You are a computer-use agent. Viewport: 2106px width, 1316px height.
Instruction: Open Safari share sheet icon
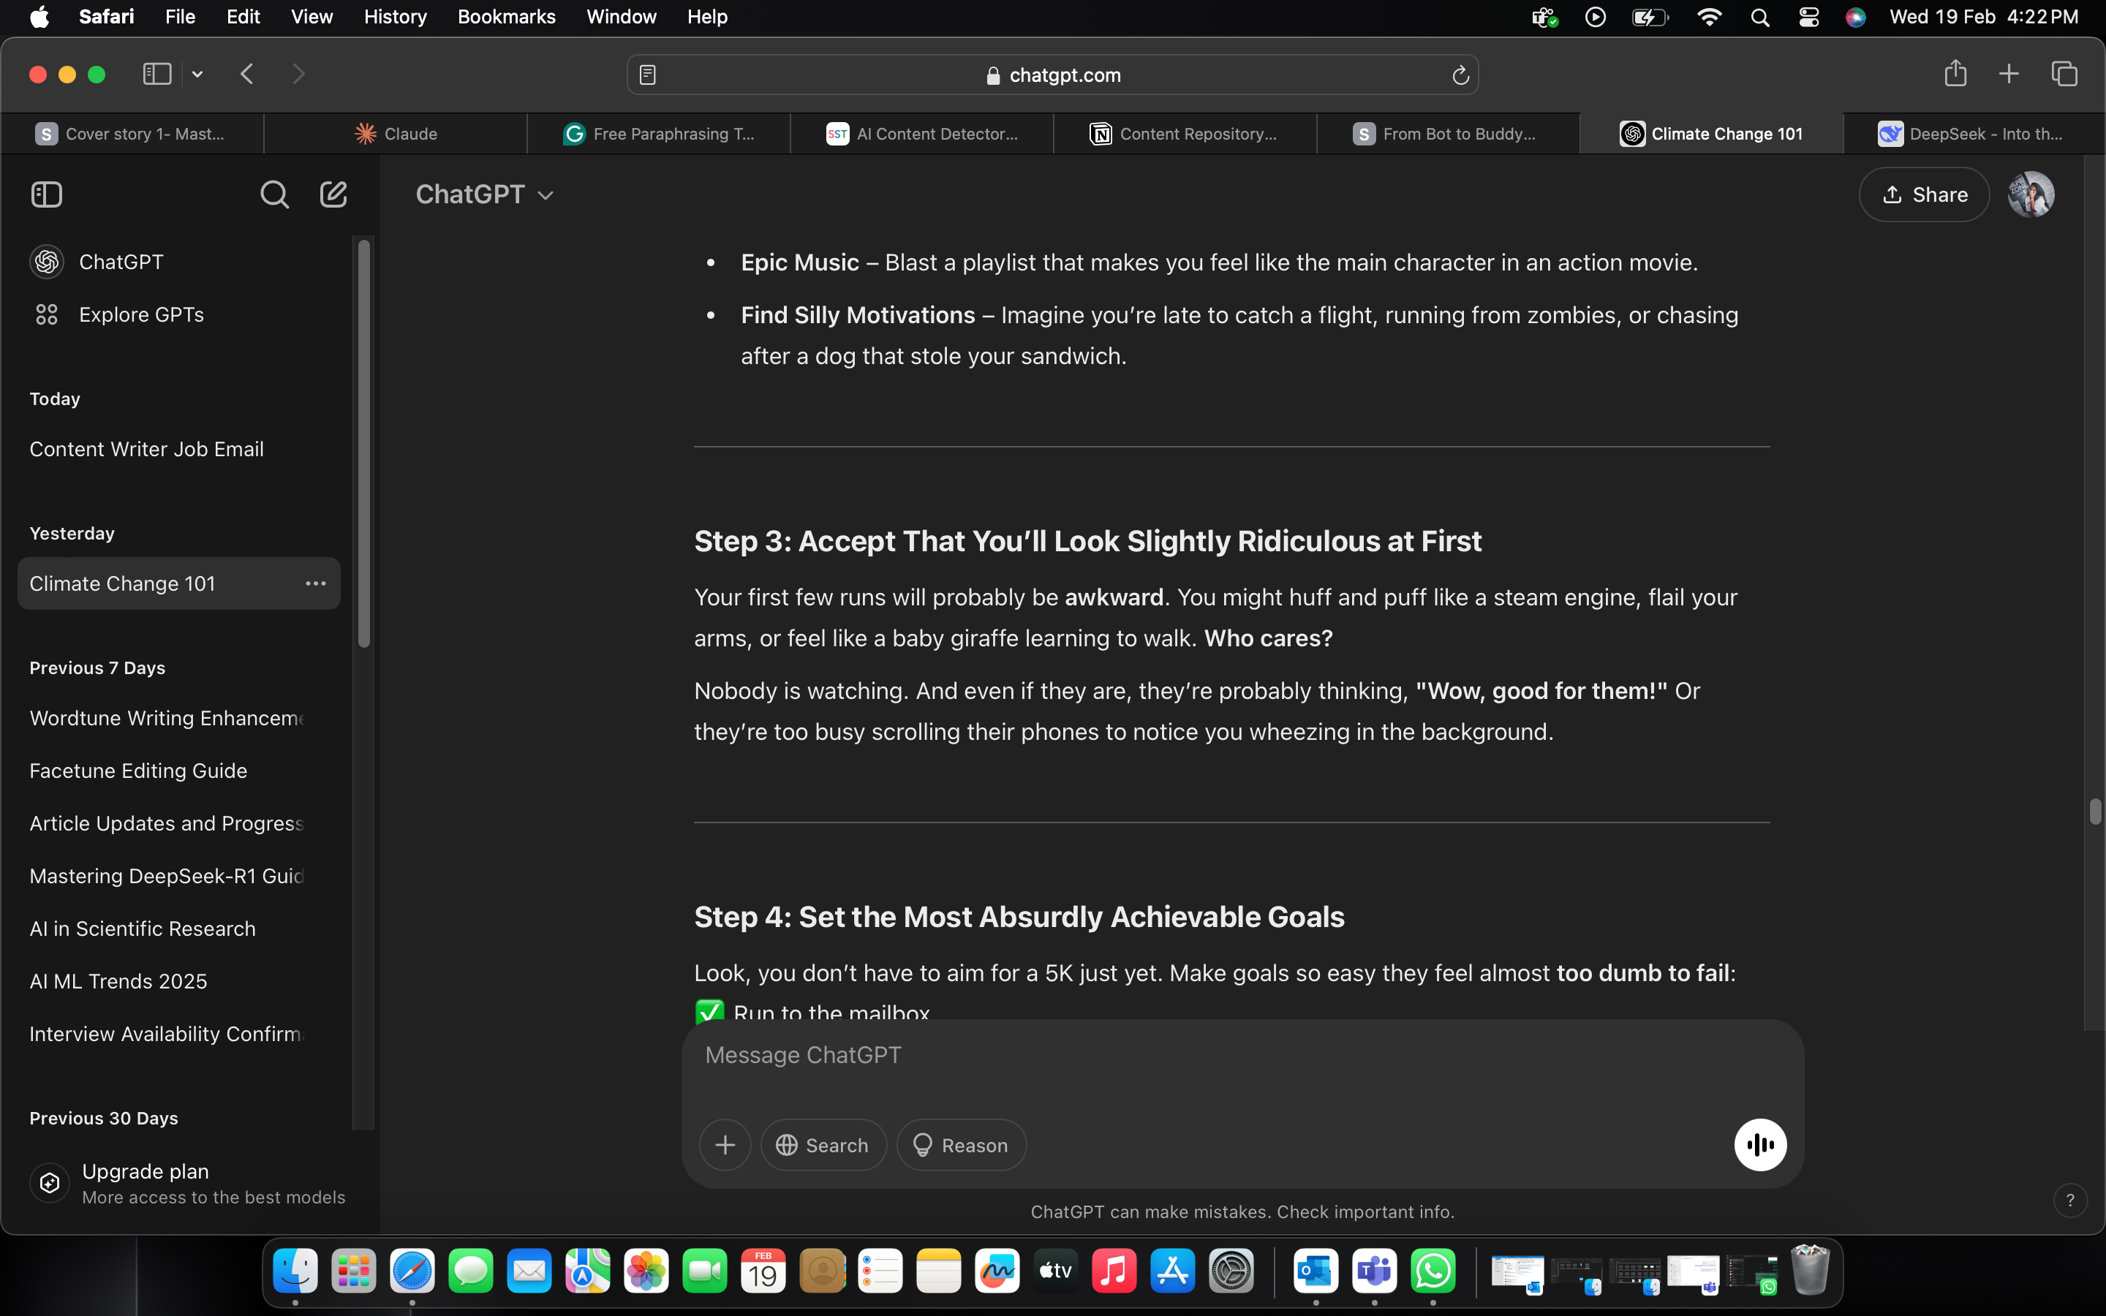pos(1955,73)
